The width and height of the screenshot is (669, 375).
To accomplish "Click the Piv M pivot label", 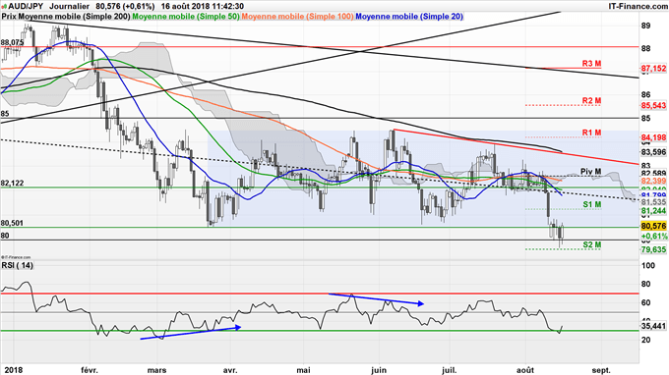I will click(x=590, y=171).
